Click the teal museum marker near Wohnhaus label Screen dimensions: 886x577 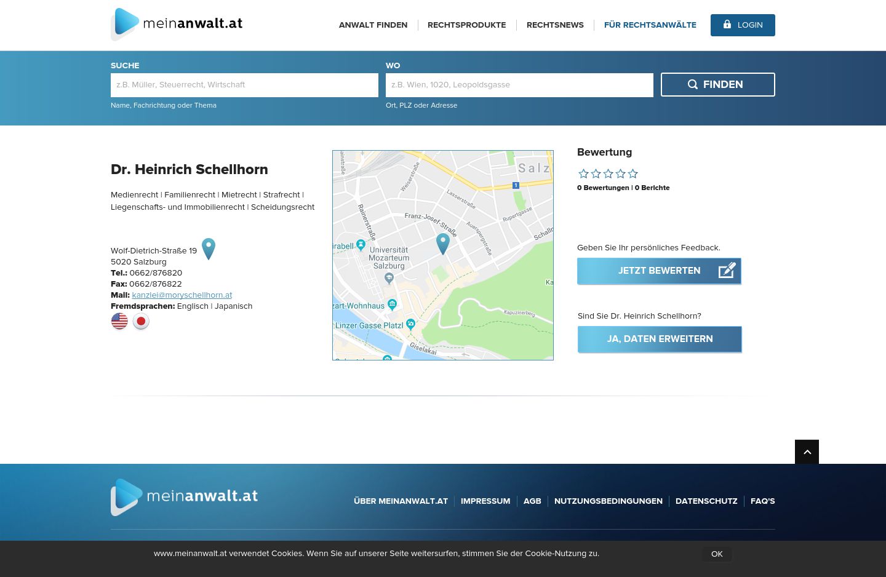[x=392, y=304]
